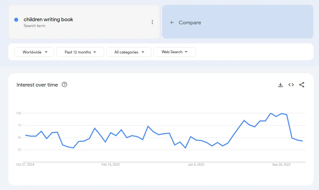Share the Interest over time chart
Viewport: 319px width, 190px height.
(x=302, y=85)
